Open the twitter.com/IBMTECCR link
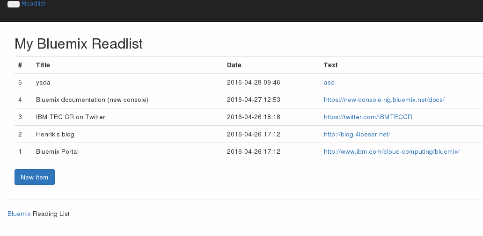This screenshot has width=483, height=236. click(368, 117)
